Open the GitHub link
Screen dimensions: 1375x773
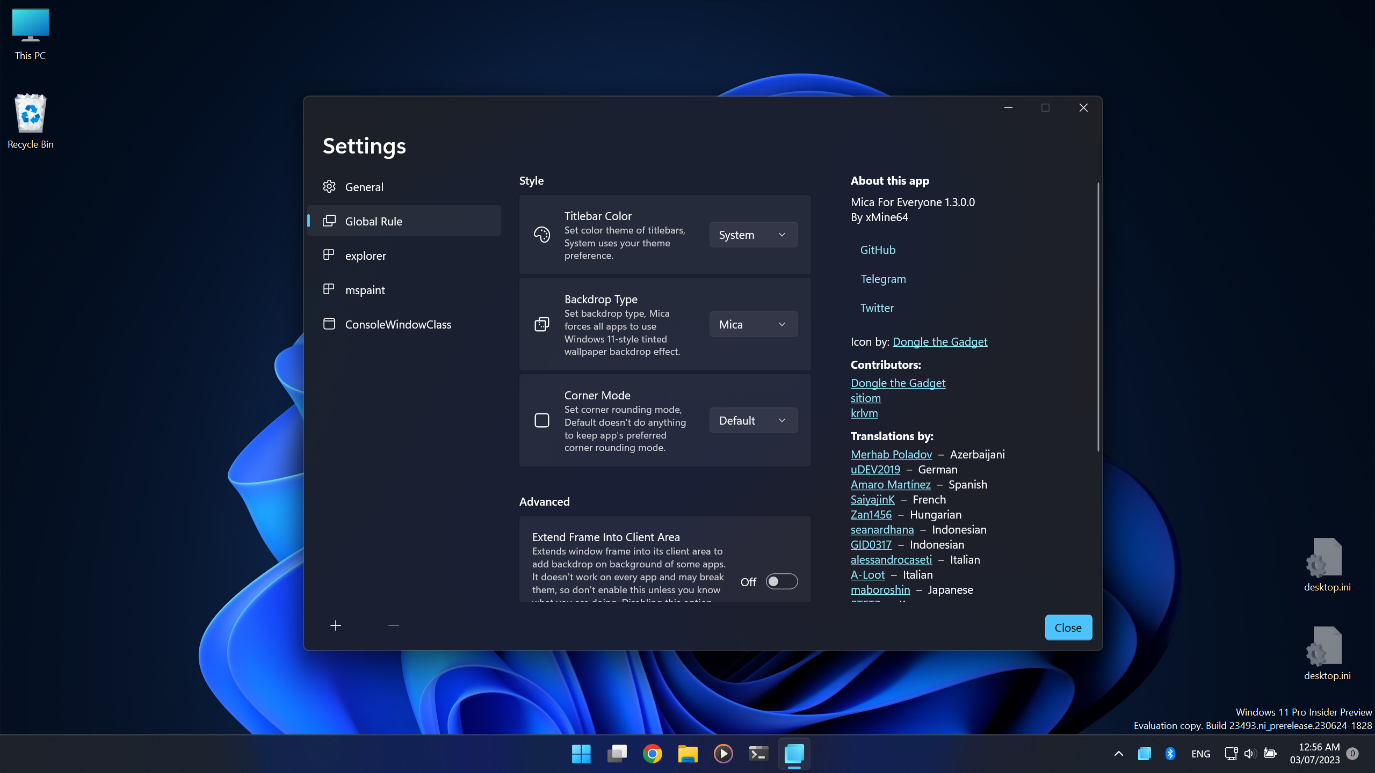[878, 249]
